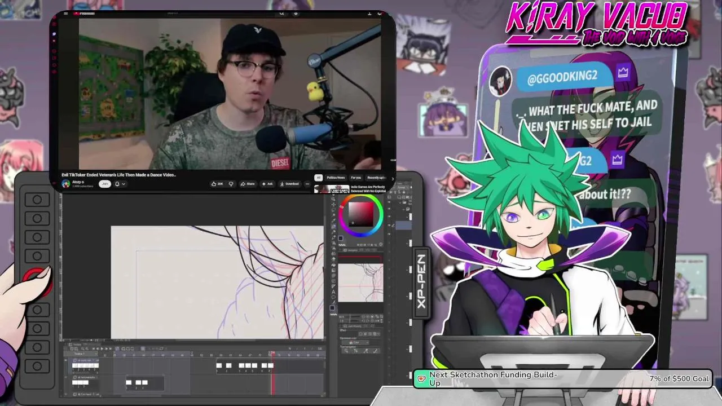Screen dimensions: 722x406
Task: Click Navigator zoom icon below thumbnail
Action: tap(363, 316)
